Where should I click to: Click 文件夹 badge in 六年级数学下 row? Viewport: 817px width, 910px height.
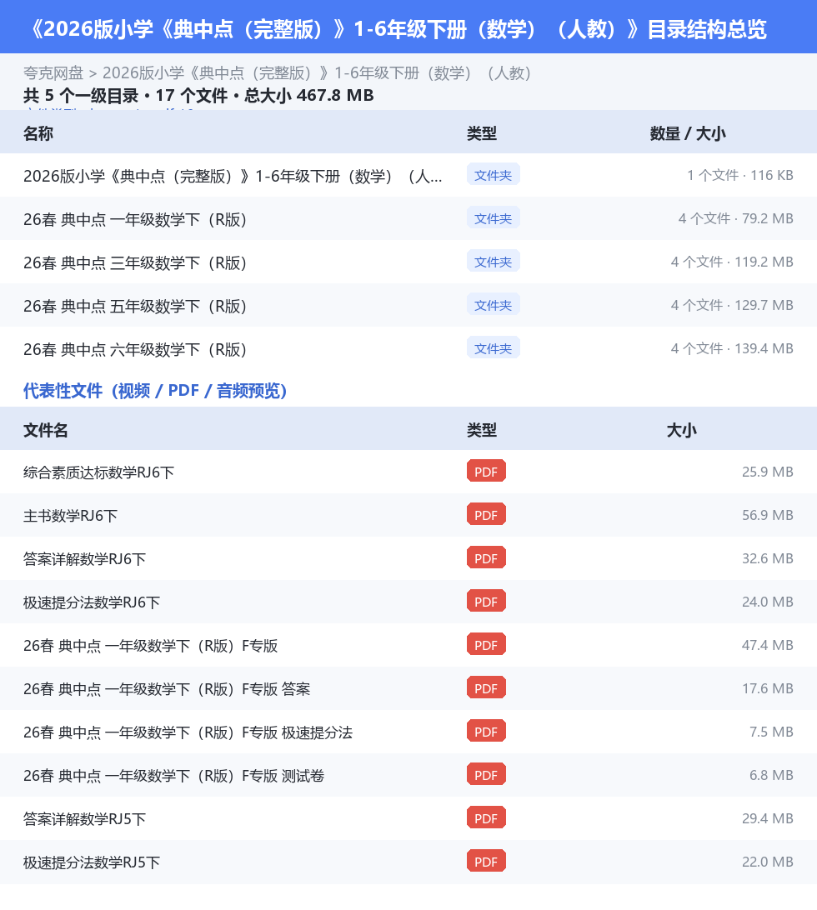click(x=493, y=348)
